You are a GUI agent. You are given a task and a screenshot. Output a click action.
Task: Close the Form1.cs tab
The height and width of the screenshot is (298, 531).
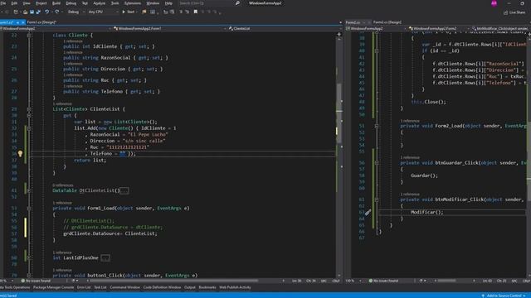[x=23, y=22]
